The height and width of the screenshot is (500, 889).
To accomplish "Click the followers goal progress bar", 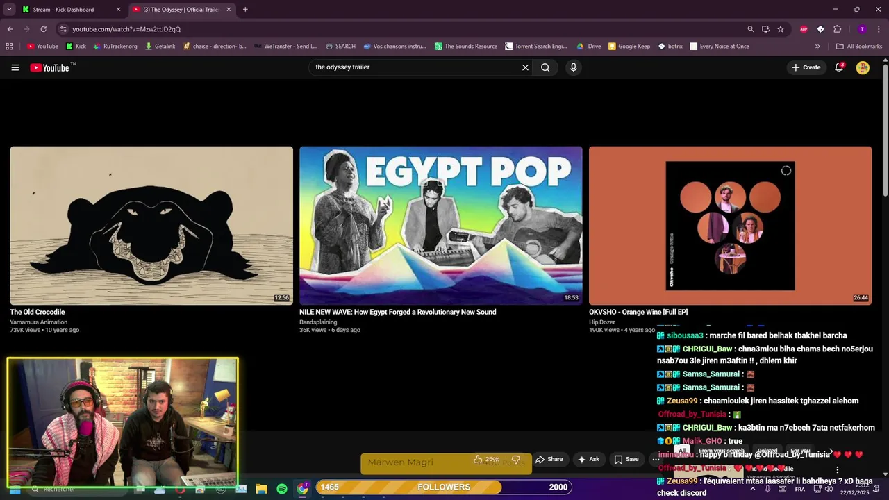I will (444, 487).
